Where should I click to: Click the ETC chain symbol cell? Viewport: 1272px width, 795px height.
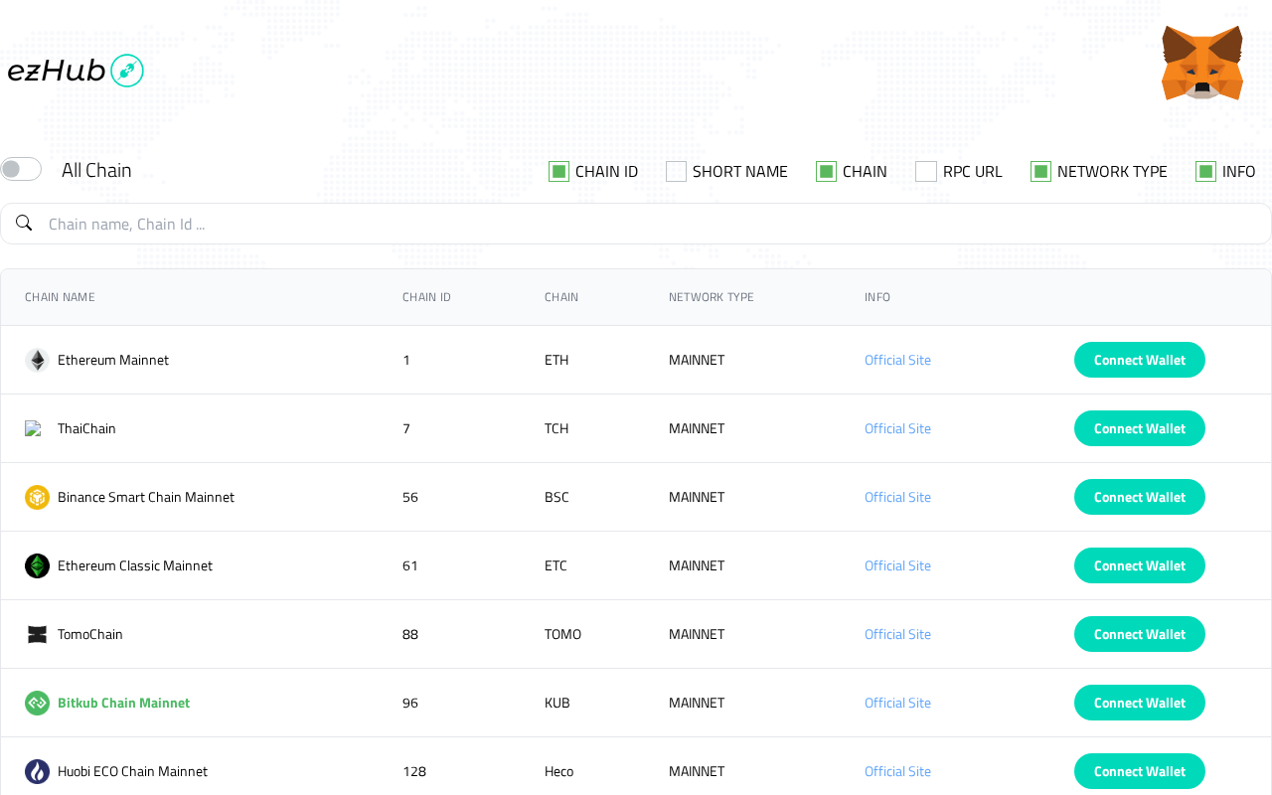click(x=556, y=565)
